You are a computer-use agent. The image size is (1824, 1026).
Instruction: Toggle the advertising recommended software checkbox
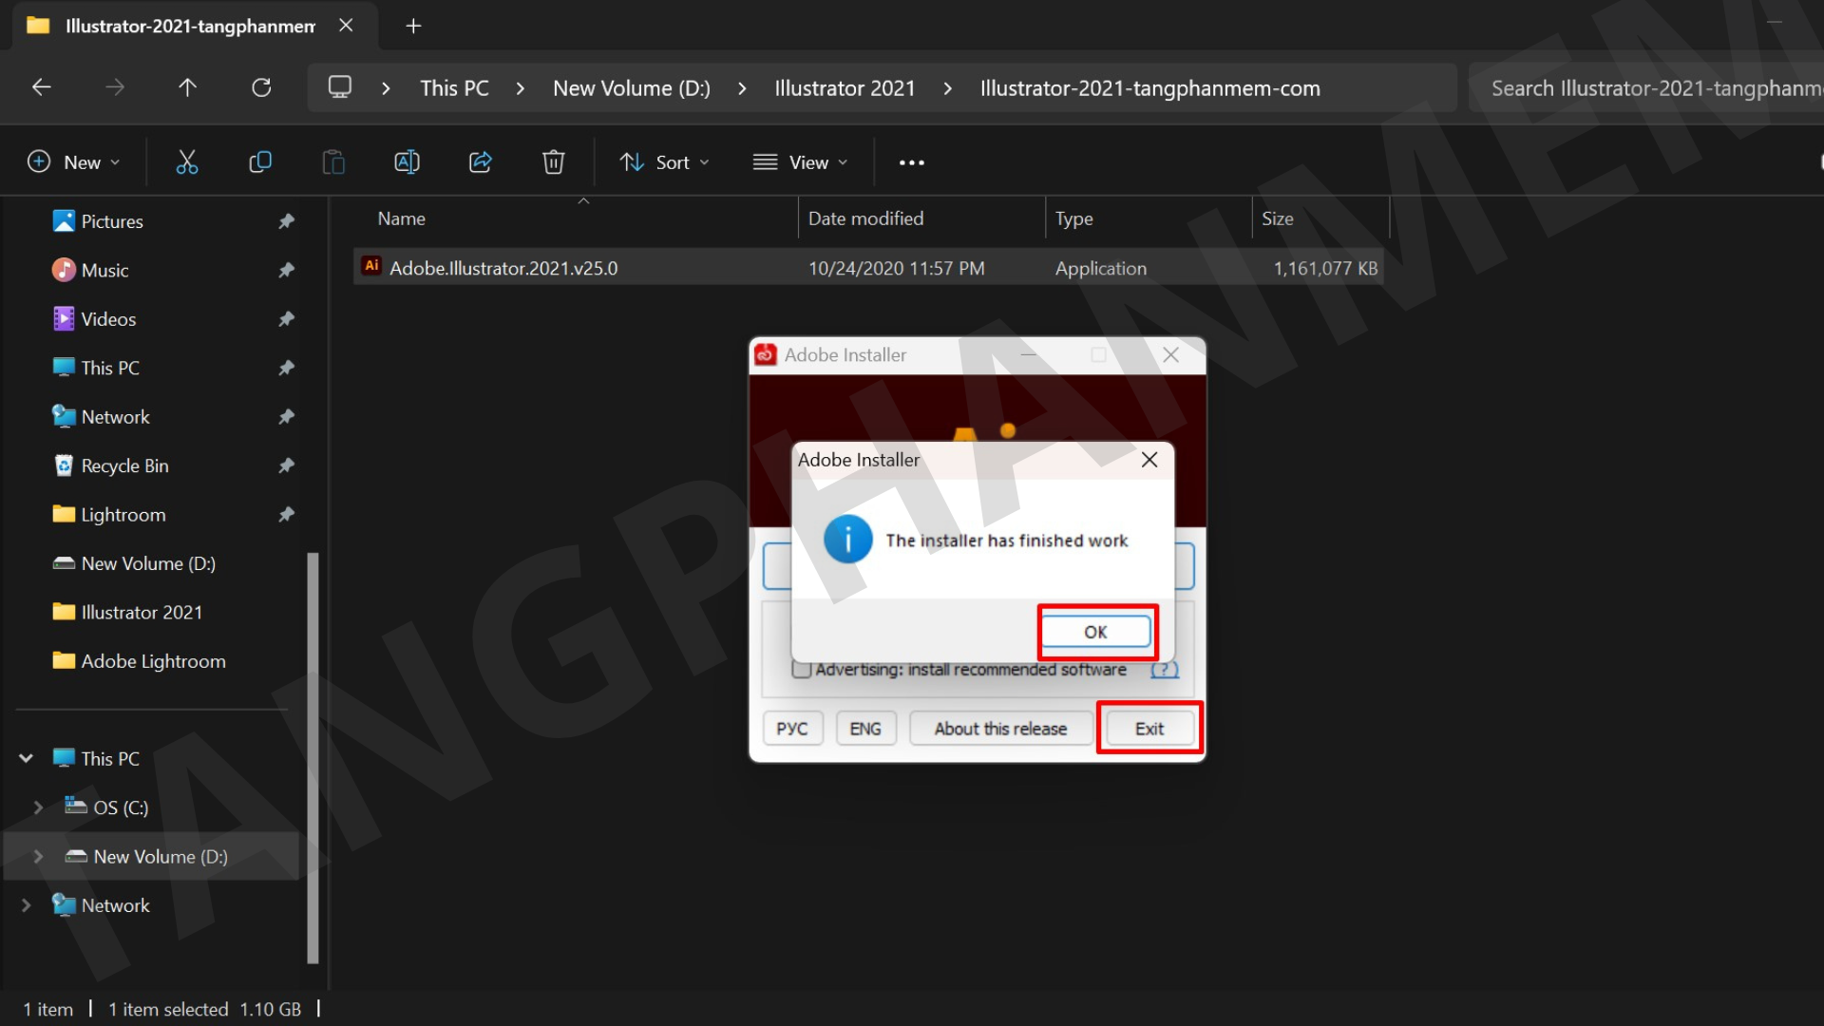click(802, 670)
